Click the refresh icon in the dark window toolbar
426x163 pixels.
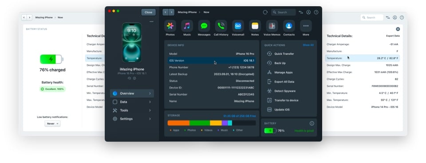tap(265, 12)
